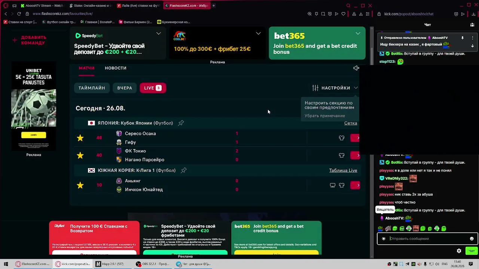Open lineups shirt icon for Anyang match
Screen dimensions: 479x269
(x=342, y=185)
